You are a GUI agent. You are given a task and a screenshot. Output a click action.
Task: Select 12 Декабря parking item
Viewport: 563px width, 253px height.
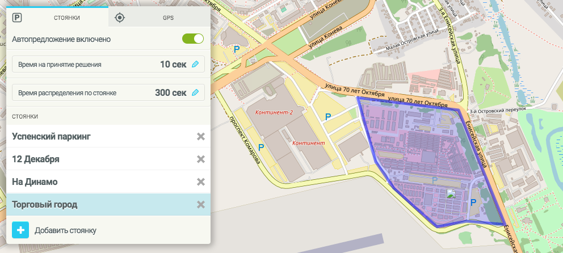coord(36,159)
